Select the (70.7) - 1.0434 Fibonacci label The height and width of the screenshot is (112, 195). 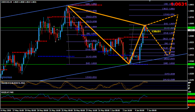(x=169, y=52)
